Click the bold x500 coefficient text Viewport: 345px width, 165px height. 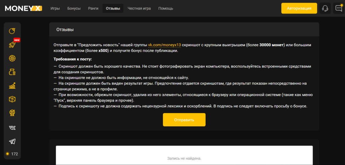point(103,51)
